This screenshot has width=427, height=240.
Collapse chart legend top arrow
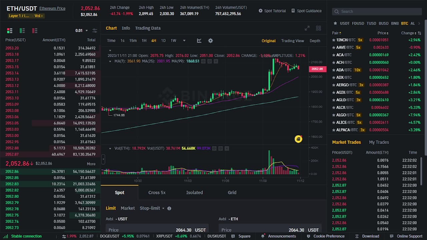click(x=110, y=51)
